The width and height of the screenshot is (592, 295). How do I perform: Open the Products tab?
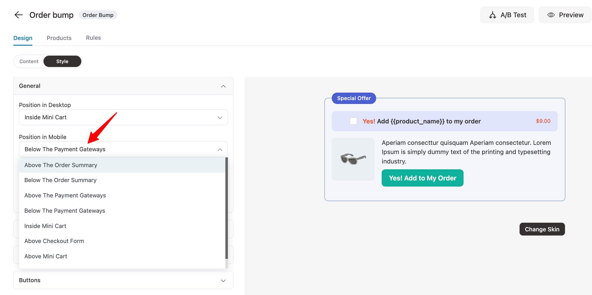tap(59, 38)
